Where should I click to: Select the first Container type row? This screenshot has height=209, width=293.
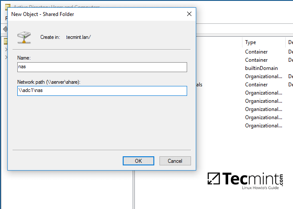(256, 52)
